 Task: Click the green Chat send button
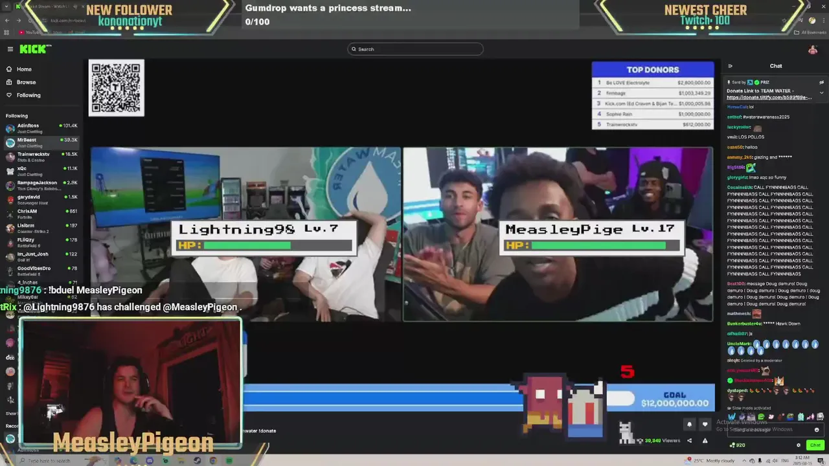click(815, 445)
